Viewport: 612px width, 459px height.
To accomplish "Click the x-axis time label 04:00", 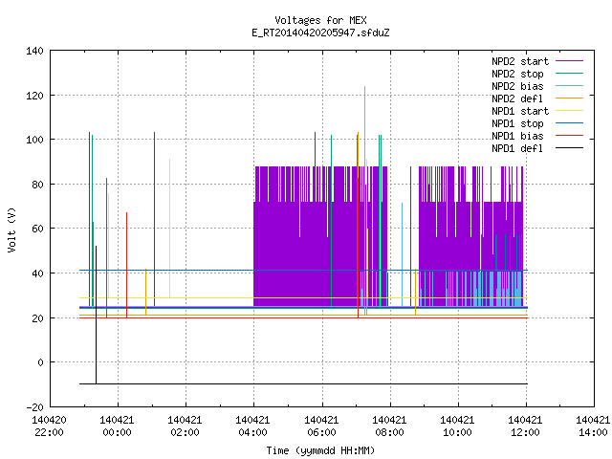I will pyautogui.click(x=252, y=432).
